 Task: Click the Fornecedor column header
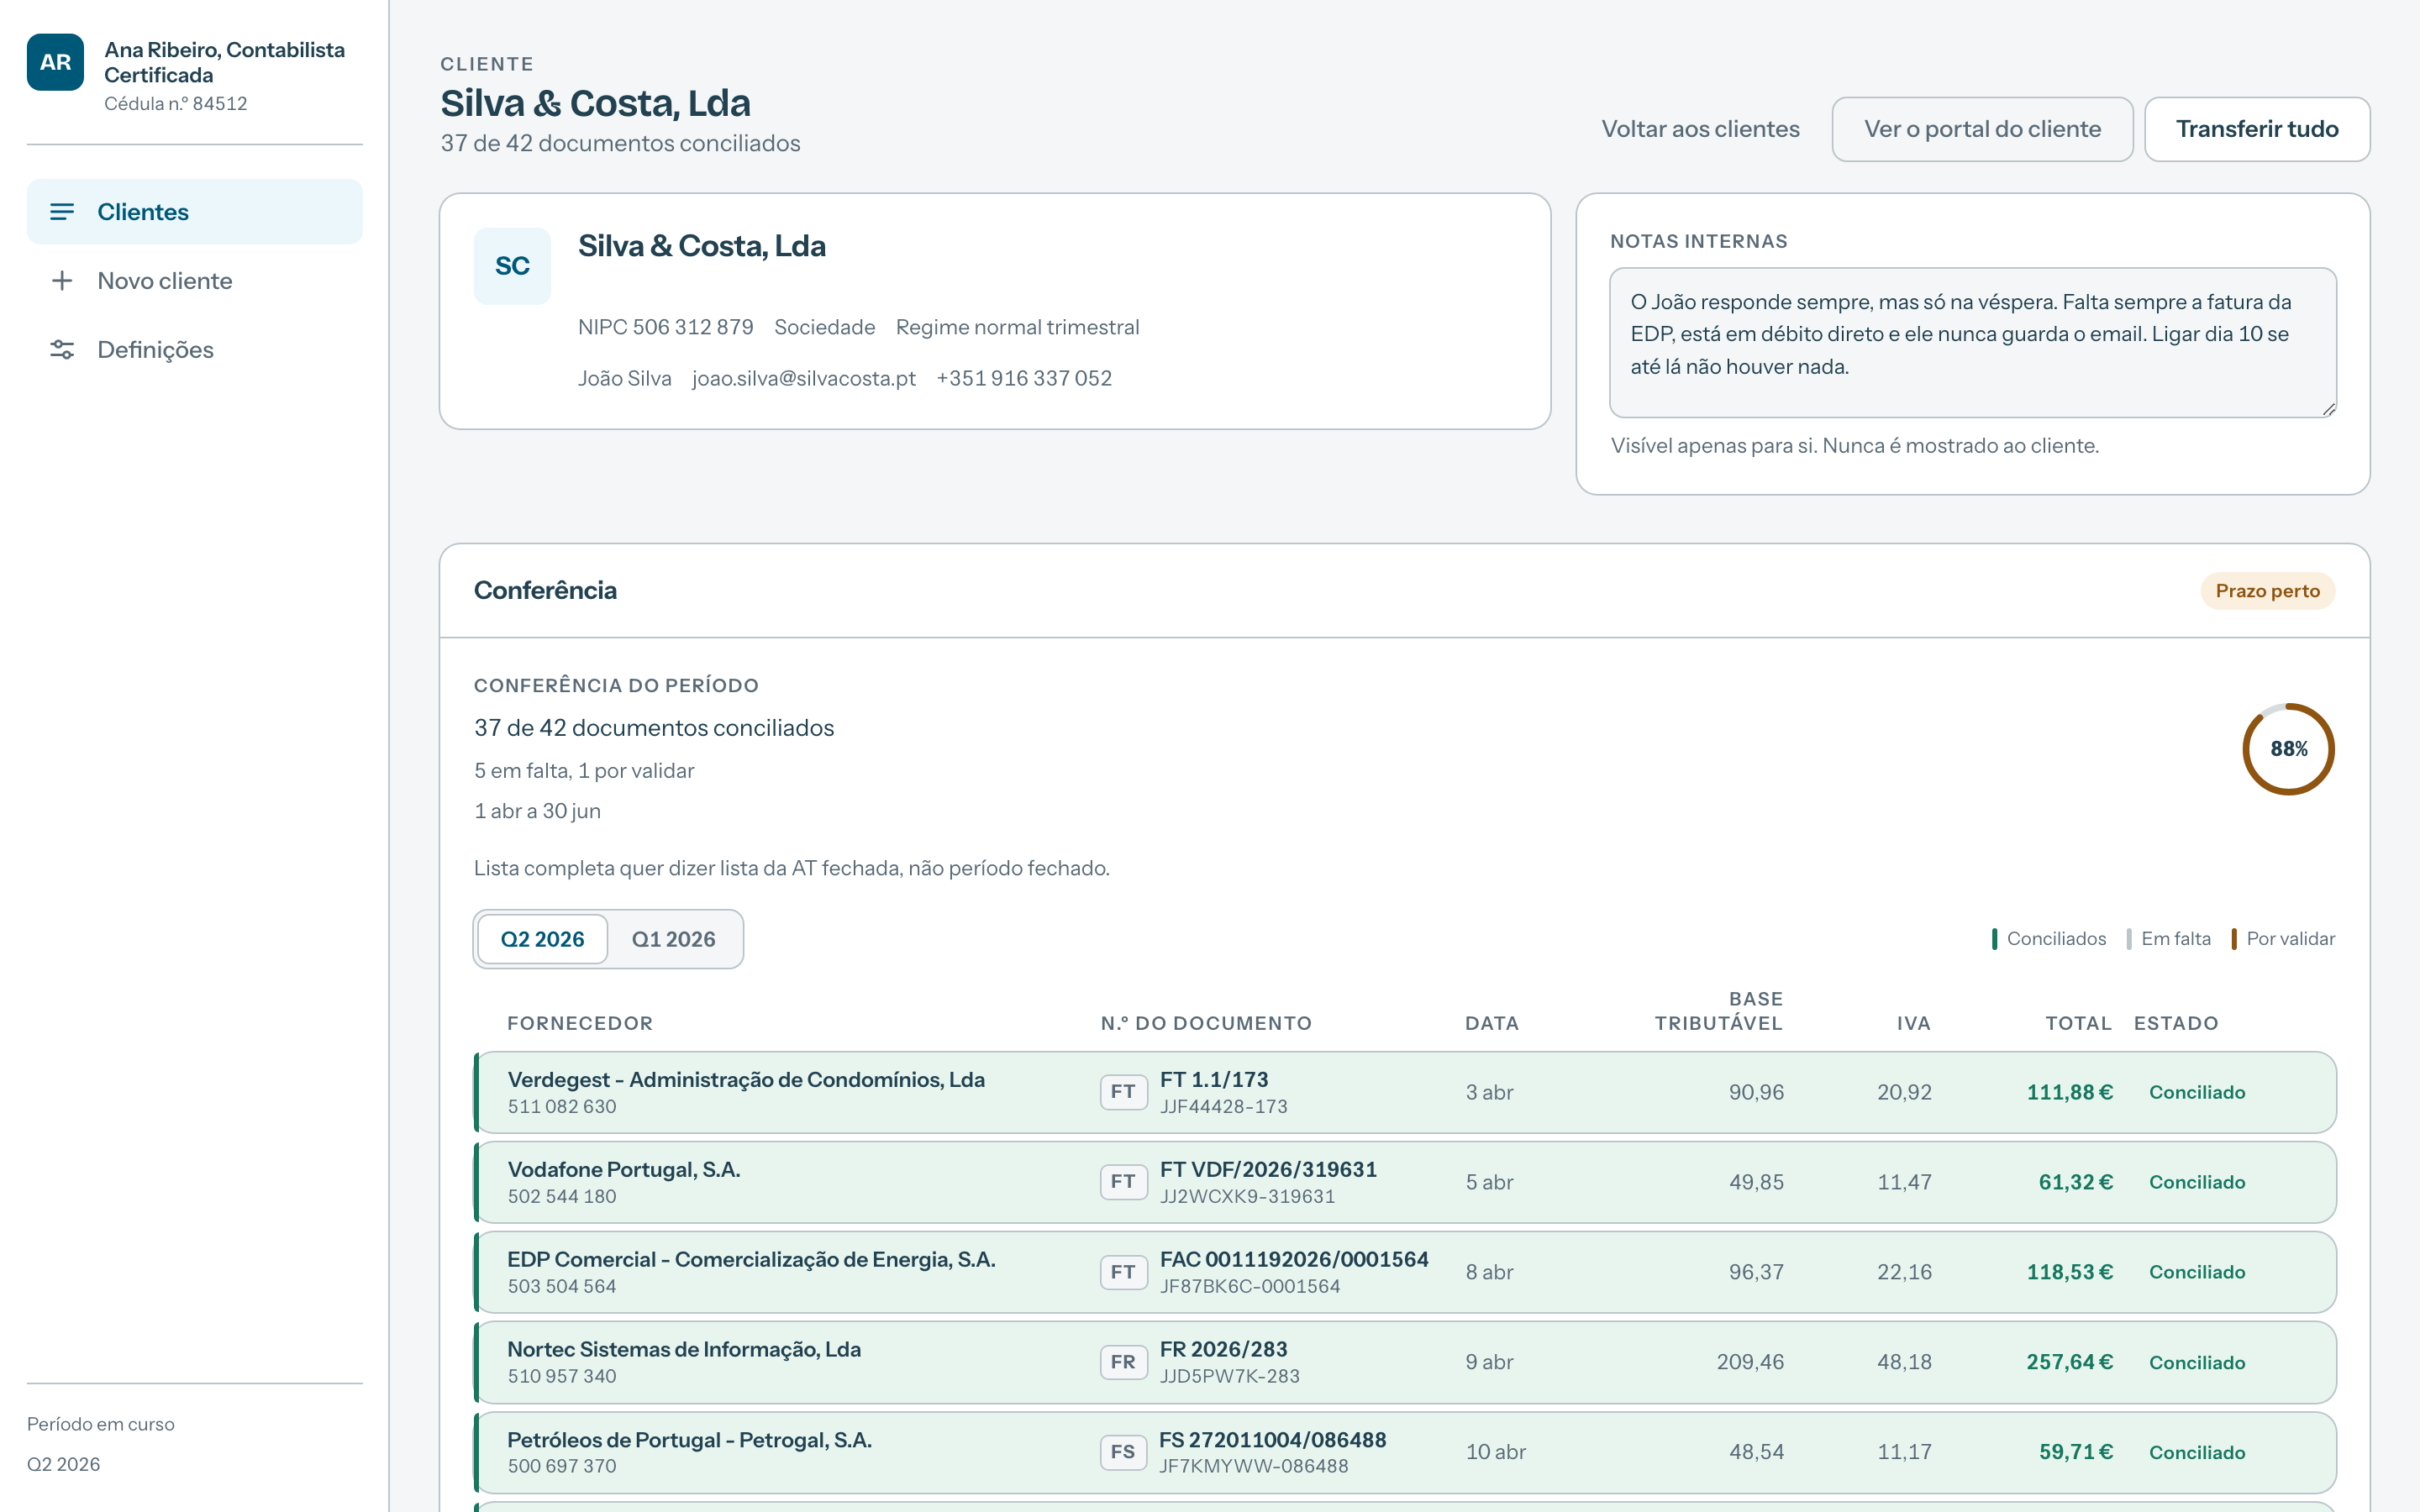(x=580, y=1023)
